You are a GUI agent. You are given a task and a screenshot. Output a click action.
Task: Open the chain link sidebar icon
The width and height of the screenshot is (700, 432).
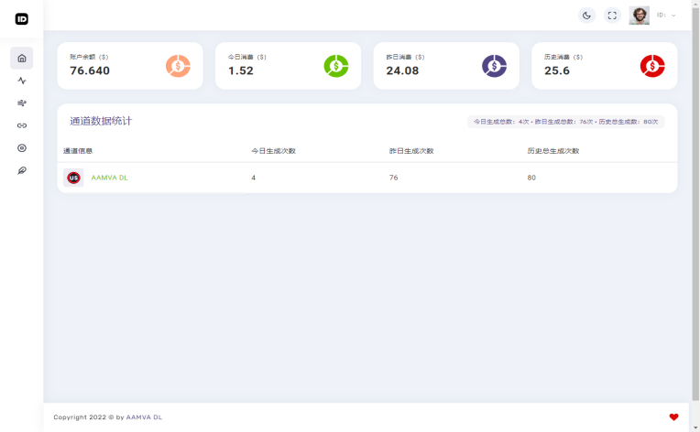[22, 125]
